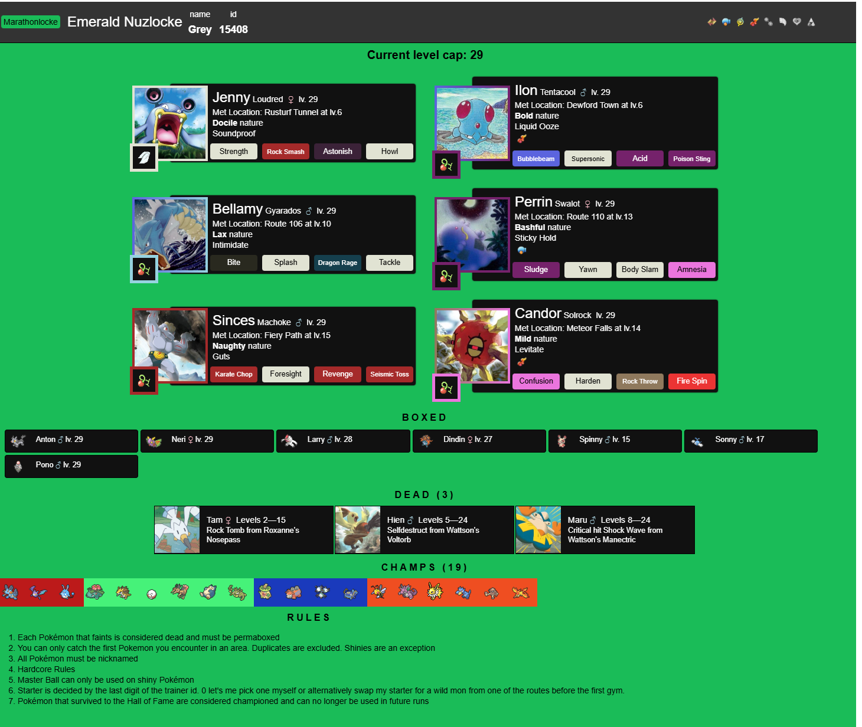Click Jenny's feather held item icon

144,158
